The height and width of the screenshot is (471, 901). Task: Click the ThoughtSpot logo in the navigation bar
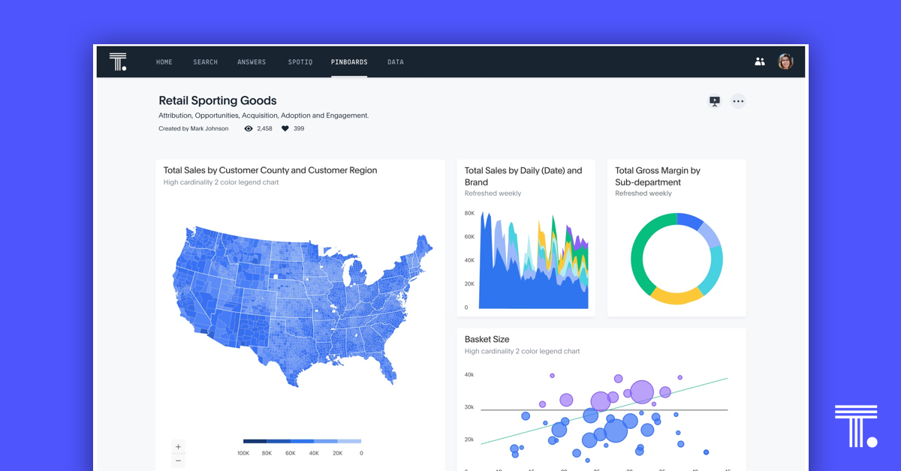[x=118, y=61]
